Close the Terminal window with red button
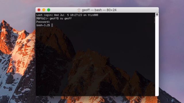184x103 pixels. 39,10
